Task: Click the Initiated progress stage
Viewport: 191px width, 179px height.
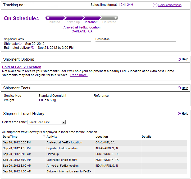Action: point(54,22)
